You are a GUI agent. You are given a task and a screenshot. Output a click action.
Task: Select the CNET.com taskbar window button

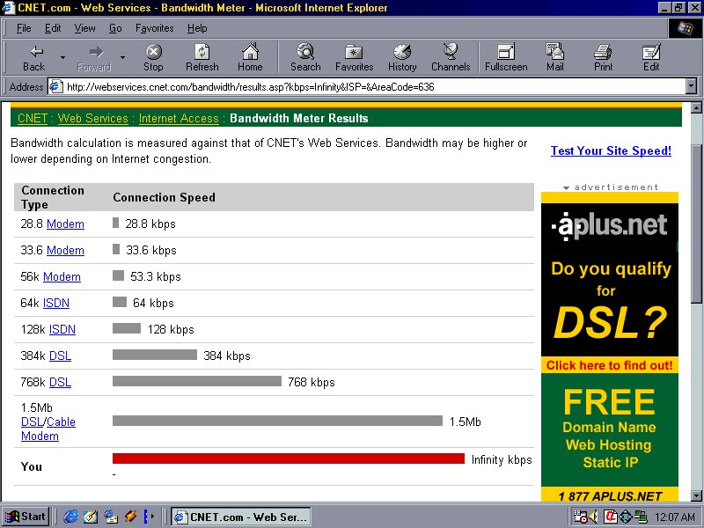241,517
